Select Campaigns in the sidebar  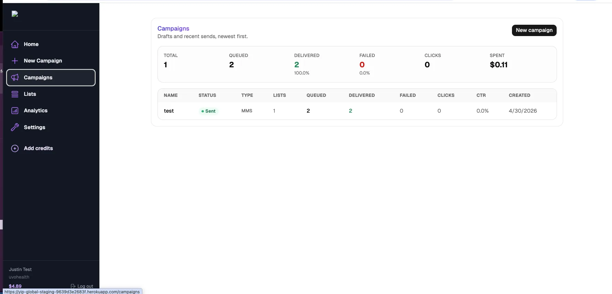point(51,78)
